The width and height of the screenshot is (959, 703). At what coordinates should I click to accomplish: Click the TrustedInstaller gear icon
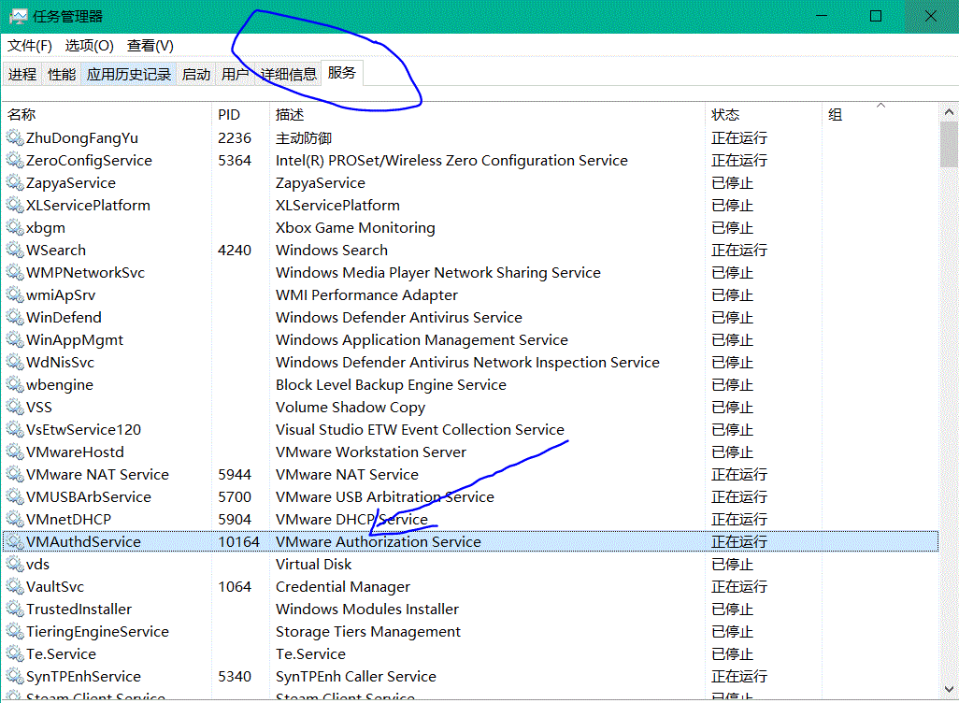[15, 609]
